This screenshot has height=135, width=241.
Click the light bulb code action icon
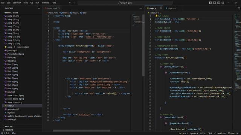click(x=156, y=16)
